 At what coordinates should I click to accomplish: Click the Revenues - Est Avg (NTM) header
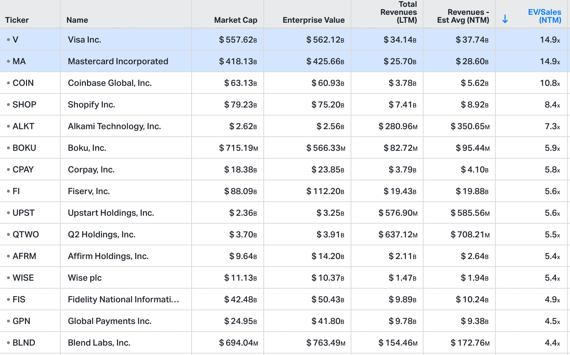(x=463, y=16)
